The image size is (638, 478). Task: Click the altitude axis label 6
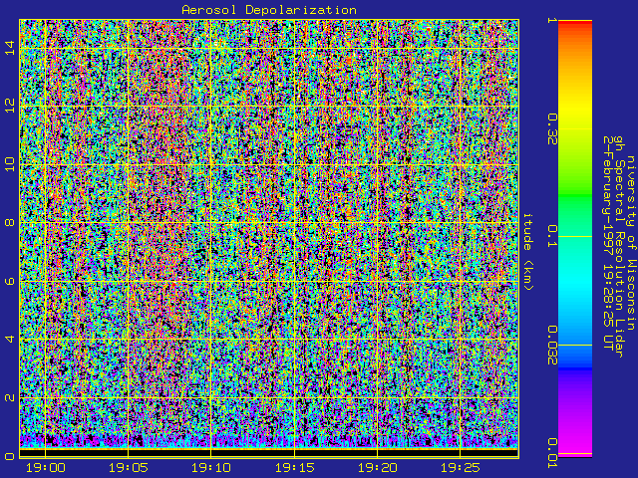pos(10,281)
